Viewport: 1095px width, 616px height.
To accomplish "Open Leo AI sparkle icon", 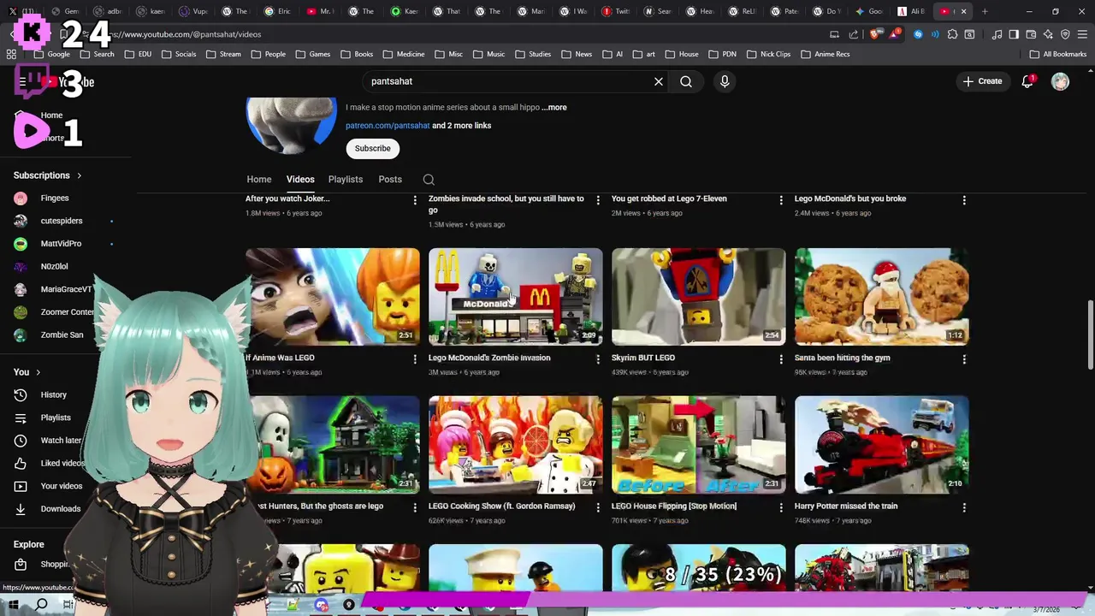I will click(1048, 34).
